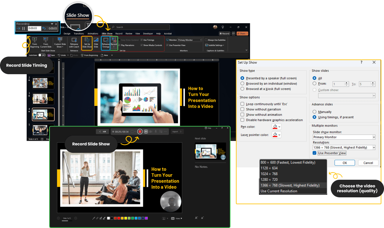This screenshot has height=228, width=384.
Task: Click From Current Slide icon
Action: click(x=46, y=42)
